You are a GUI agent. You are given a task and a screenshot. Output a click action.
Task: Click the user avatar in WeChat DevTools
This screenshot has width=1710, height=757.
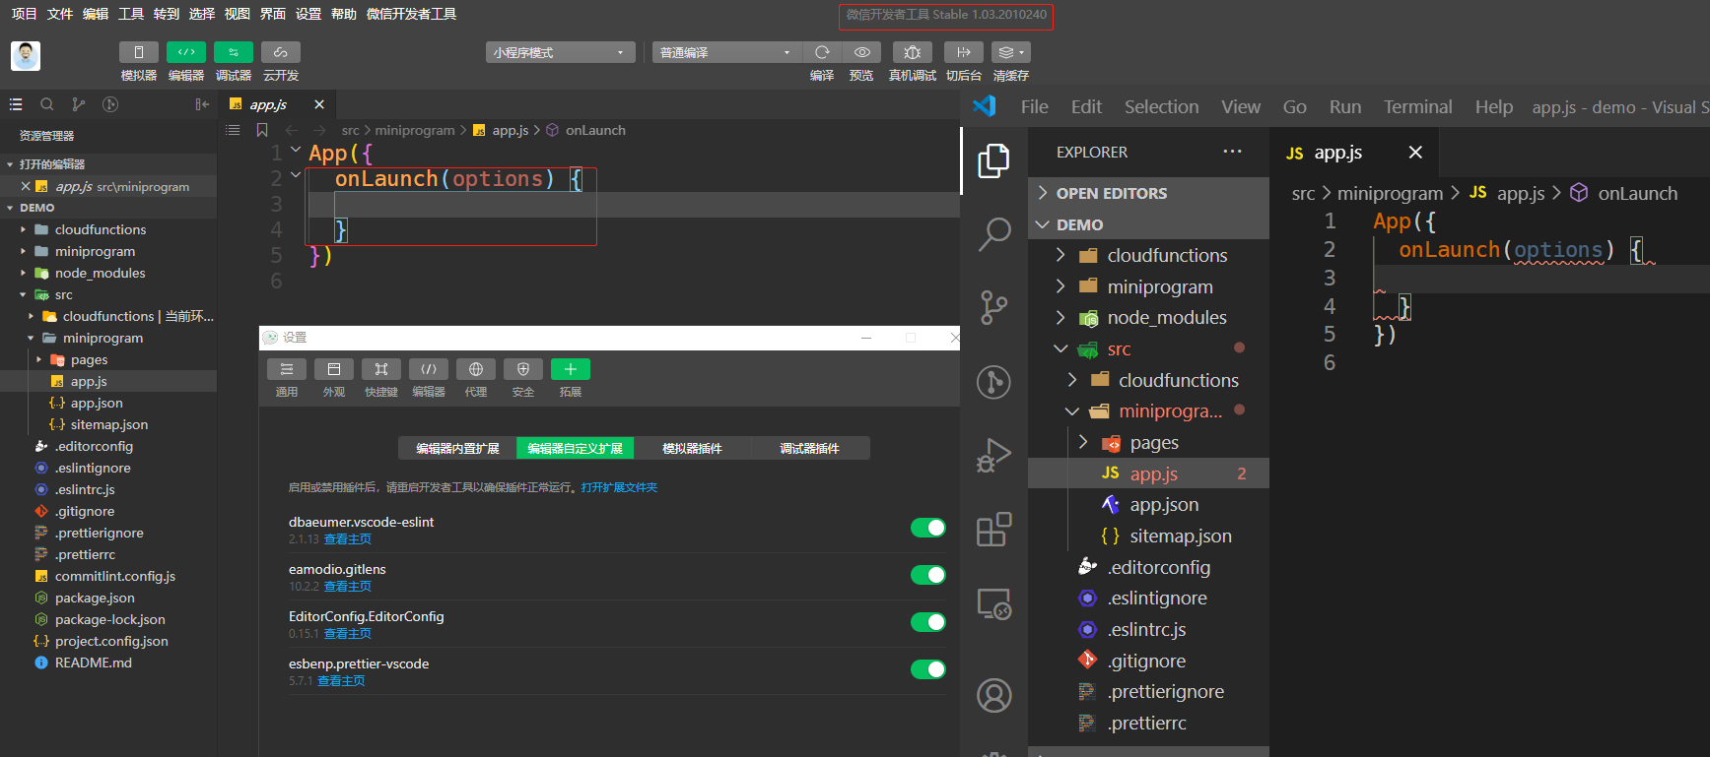pyautogui.click(x=26, y=56)
